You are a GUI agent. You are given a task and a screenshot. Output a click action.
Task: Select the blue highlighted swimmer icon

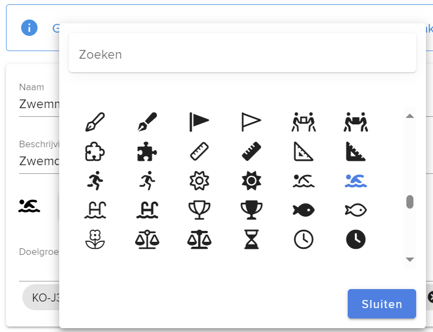(x=356, y=181)
